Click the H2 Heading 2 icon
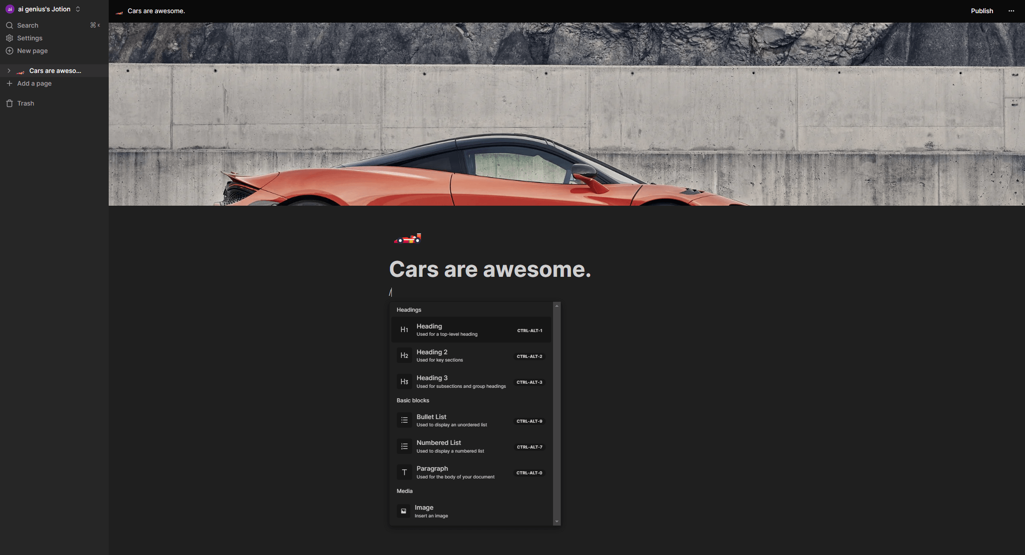This screenshot has height=555, width=1025. 404,356
